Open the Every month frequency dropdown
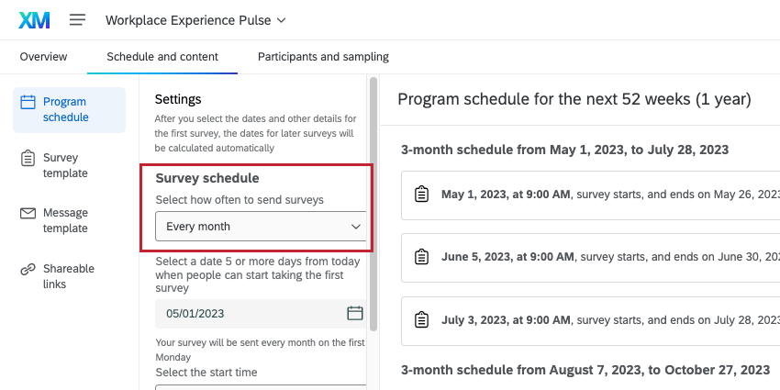Viewport: 780px width, 390px height. 261,226
